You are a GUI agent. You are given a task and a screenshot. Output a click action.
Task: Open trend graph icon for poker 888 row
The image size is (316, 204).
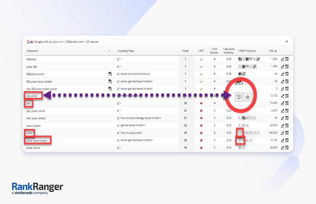point(282,67)
